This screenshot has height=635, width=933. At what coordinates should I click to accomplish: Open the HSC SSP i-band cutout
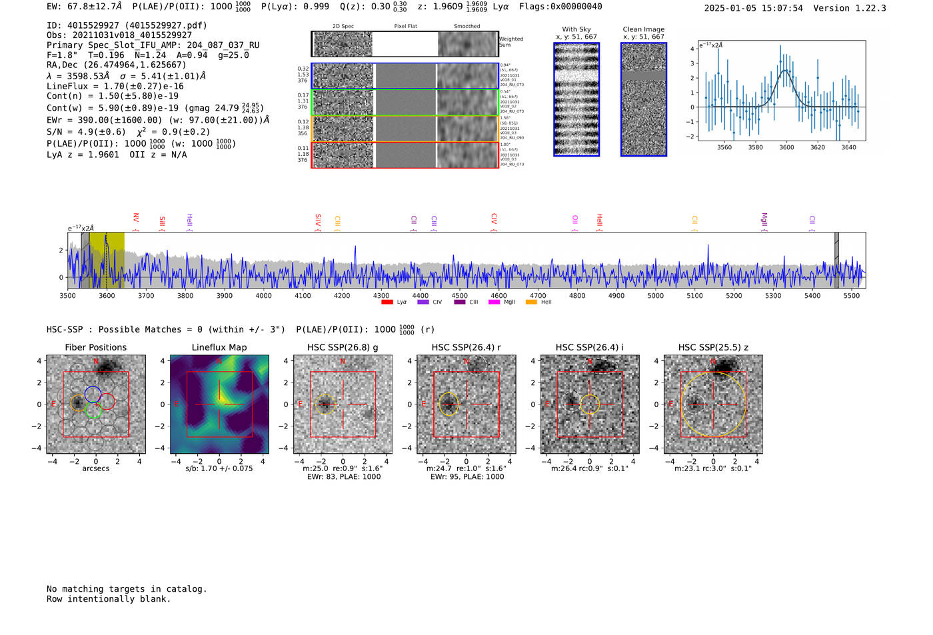(x=590, y=404)
